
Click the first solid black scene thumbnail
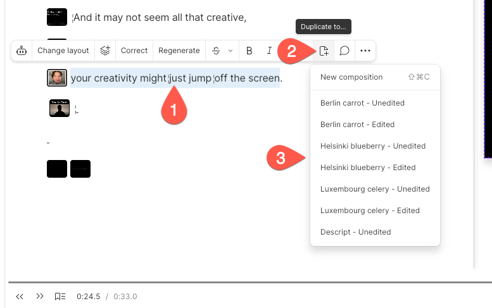pos(57,169)
